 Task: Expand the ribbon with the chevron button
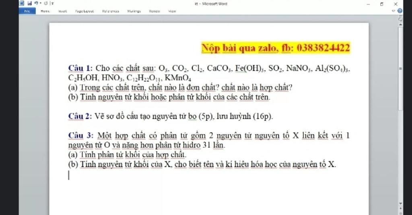[393, 11]
